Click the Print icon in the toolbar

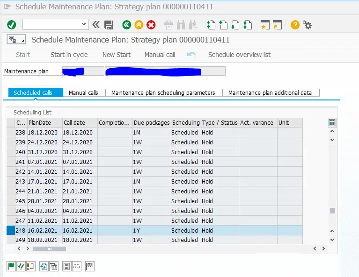169,25
